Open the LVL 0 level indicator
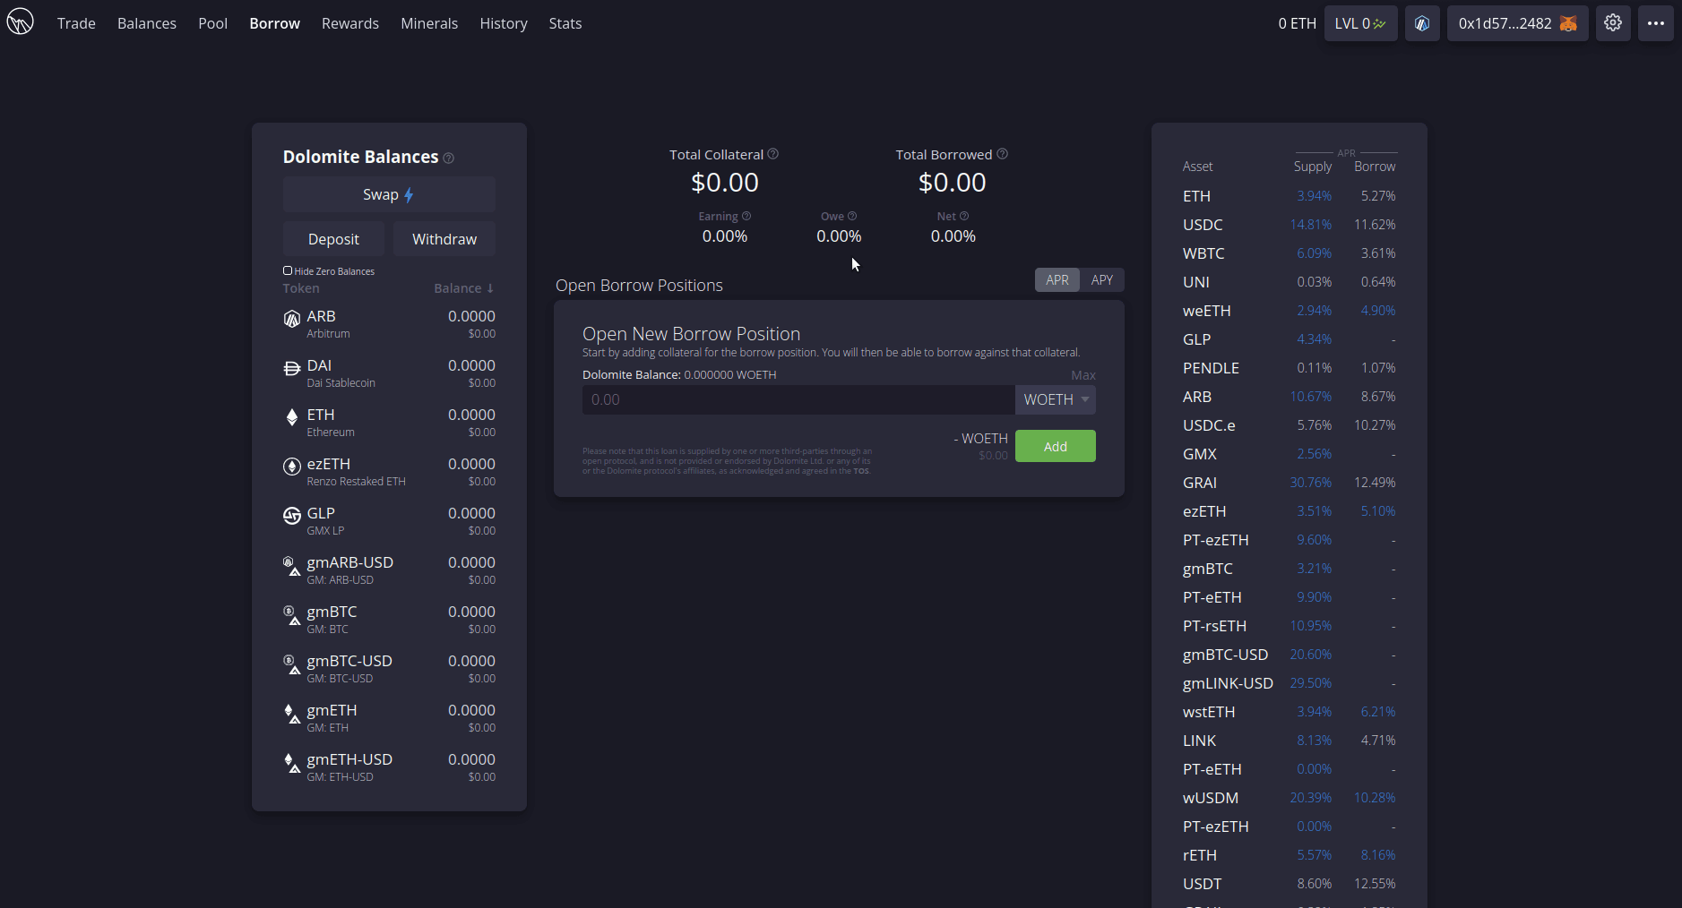The width and height of the screenshot is (1682, 908). [1360, 23]
